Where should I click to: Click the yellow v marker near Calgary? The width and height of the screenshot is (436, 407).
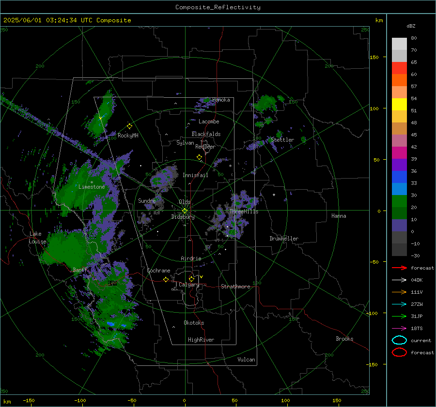tap(202, 277)
